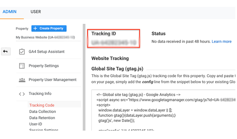Click the Create Property button
Viewport: 237px width, 139px height.
pyautogui.click(x=49, y=28)
